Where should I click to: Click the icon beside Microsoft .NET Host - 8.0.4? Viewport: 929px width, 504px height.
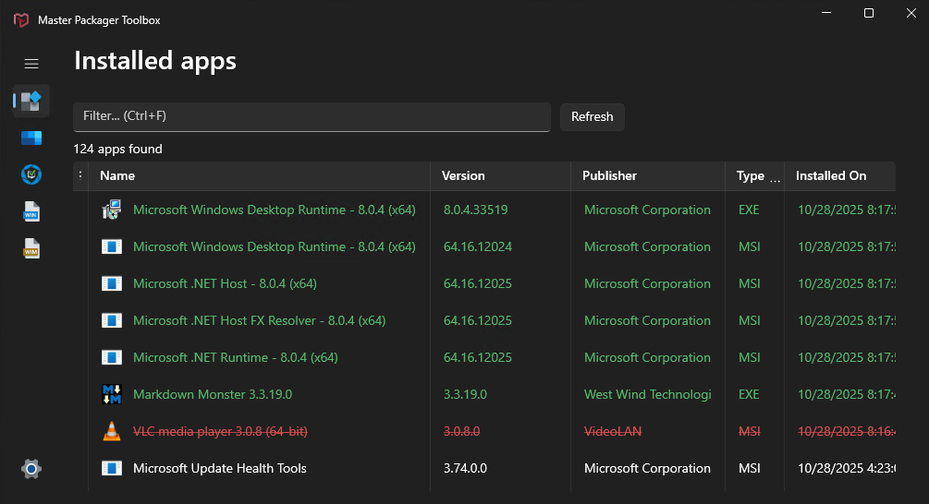pyautogui.click(x=111, y=284)
